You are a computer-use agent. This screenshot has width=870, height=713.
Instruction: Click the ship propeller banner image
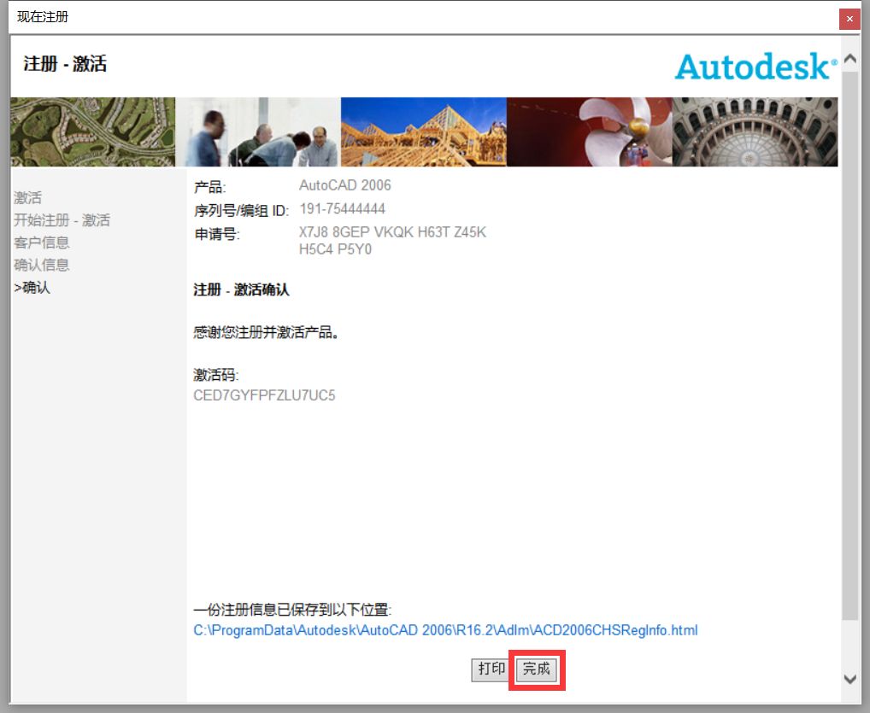tap(589, 132)
